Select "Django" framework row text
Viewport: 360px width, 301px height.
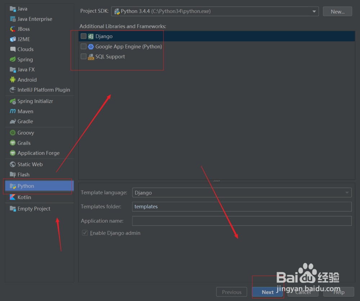104,36
